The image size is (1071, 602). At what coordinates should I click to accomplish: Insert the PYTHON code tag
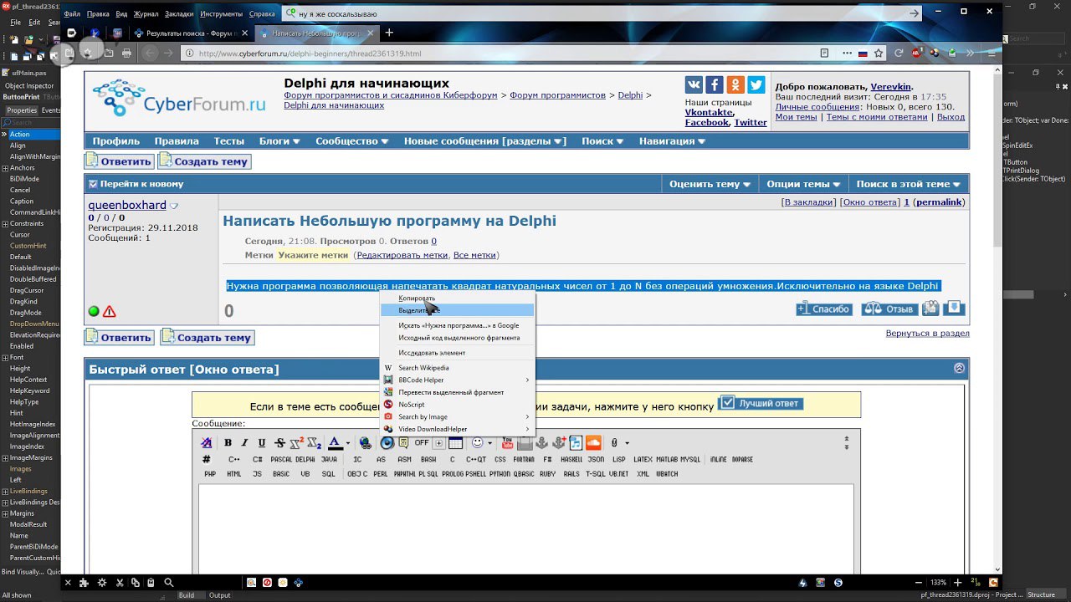pyautogui.click(x=500, y=474)
